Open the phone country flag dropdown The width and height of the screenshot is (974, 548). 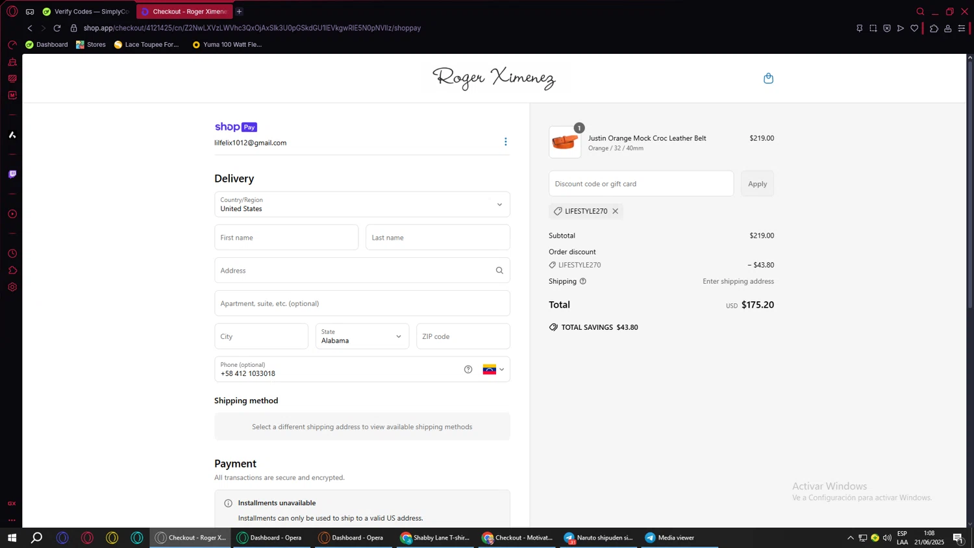coord(493,369)
